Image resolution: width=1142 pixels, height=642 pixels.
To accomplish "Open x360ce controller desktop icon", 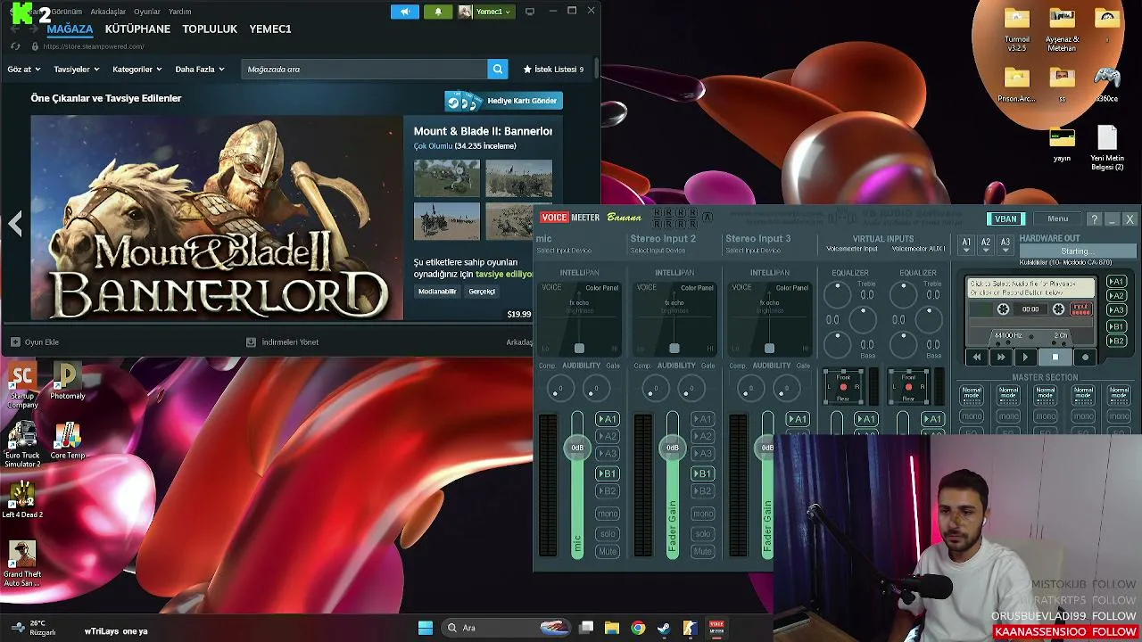I will [x=1107, y=85].
